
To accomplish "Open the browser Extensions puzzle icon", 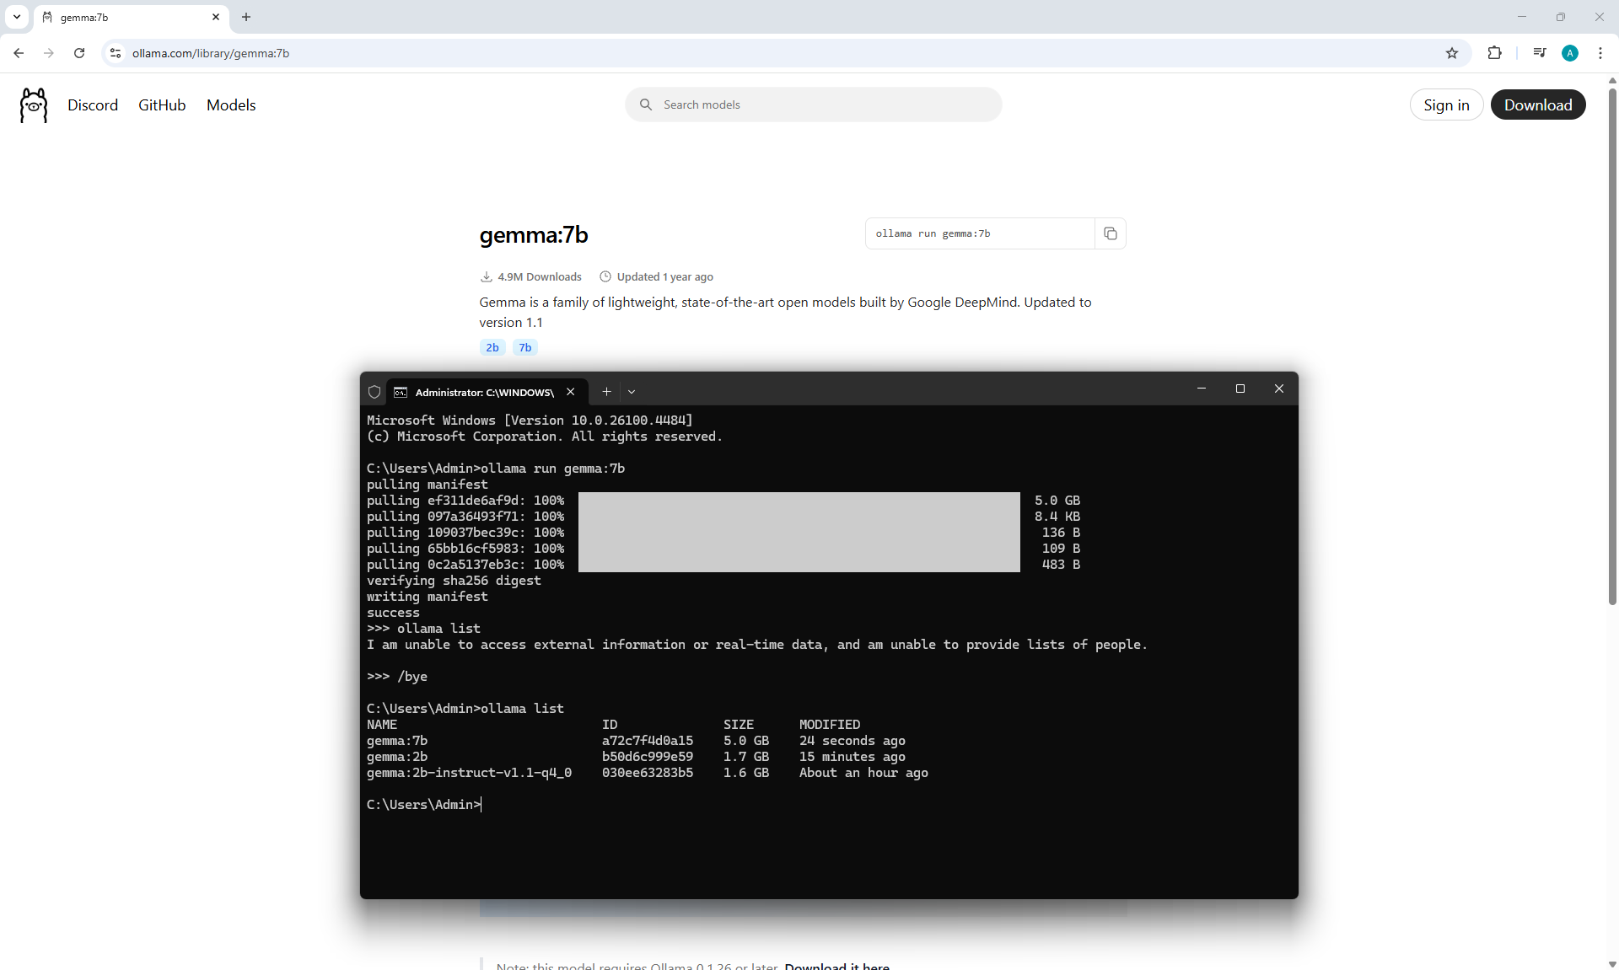I will click(1494, 53).
